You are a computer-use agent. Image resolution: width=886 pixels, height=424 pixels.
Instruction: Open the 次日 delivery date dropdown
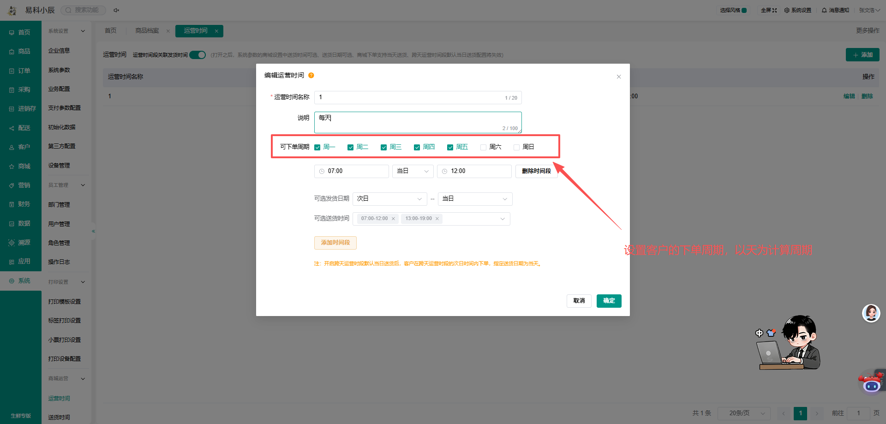click(x=390, y=199)
